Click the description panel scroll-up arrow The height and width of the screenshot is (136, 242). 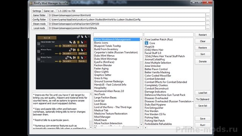(x=91, y=94)
